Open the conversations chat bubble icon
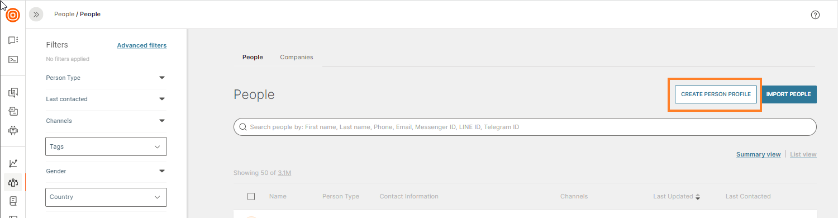This screenshot has height=218, width=838. pyautogui.click(x=13, y=40)
